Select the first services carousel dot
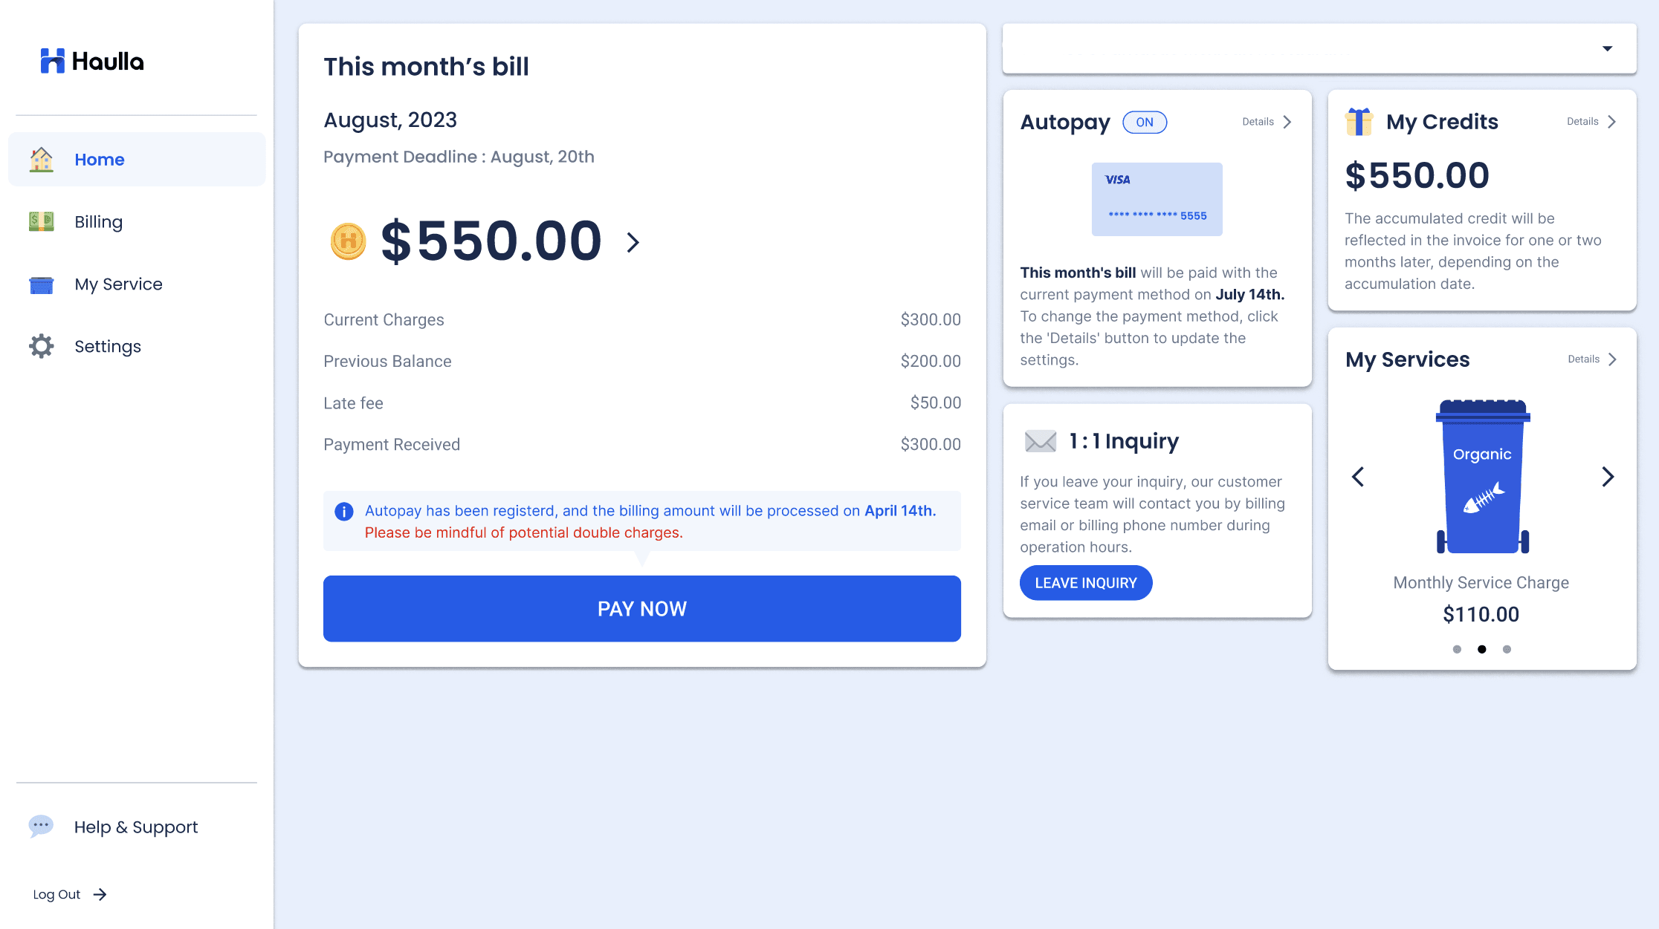This screenshot has width=1659, height=929. pos(1457,649)
